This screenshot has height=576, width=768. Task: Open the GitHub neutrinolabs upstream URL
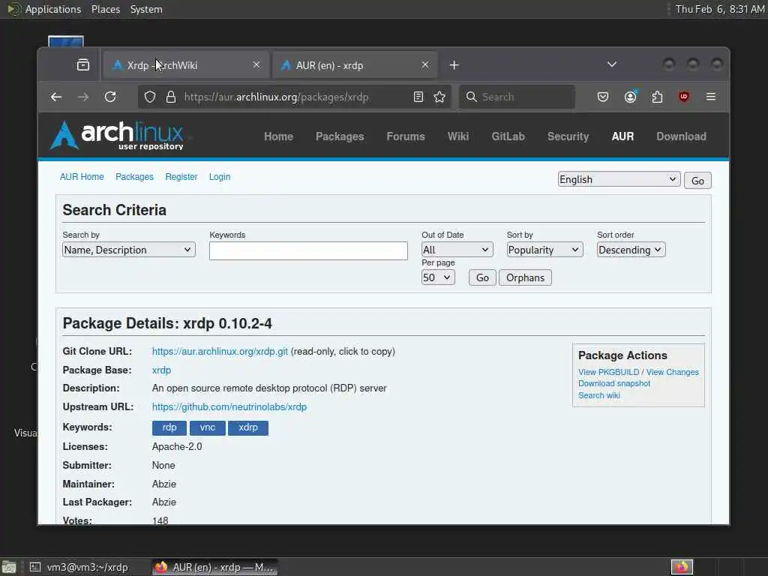229,407
